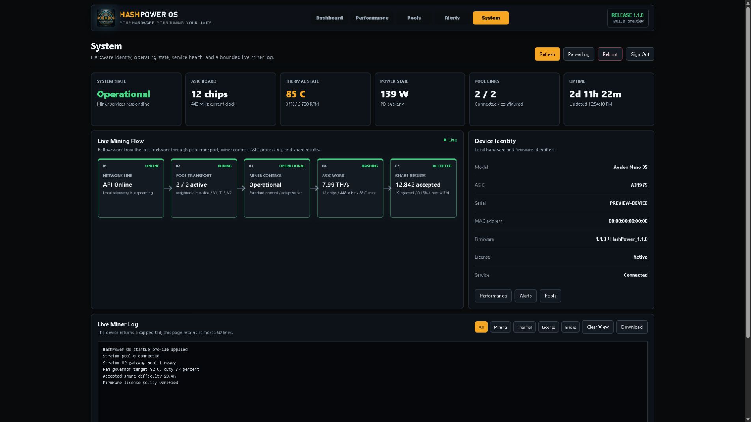Switch to the Performance tab
Screen dimensions: 751x422
pyautogui.click(x=372, y=18)
